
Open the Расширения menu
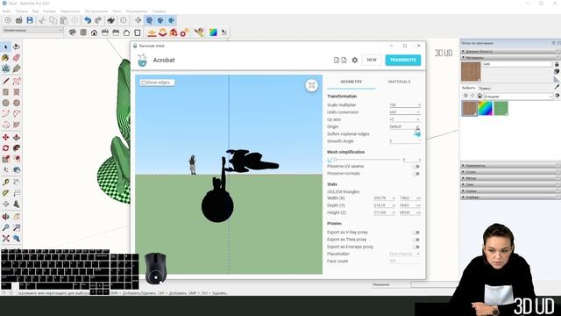pos(137,11)
